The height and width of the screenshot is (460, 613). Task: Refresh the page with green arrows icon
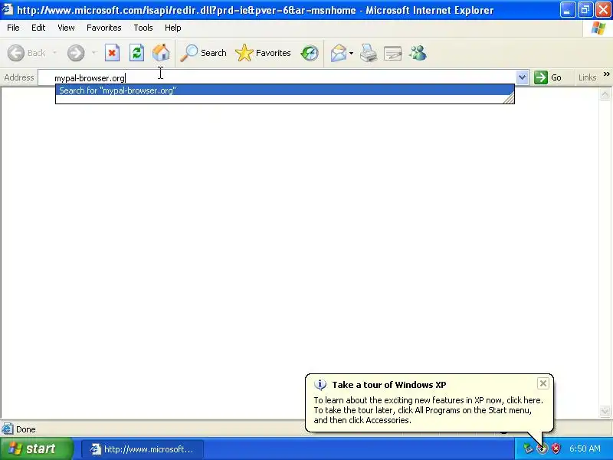click(136, 53)
